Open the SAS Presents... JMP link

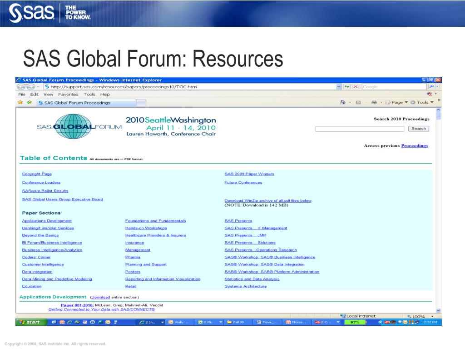(x=245, y=235)
